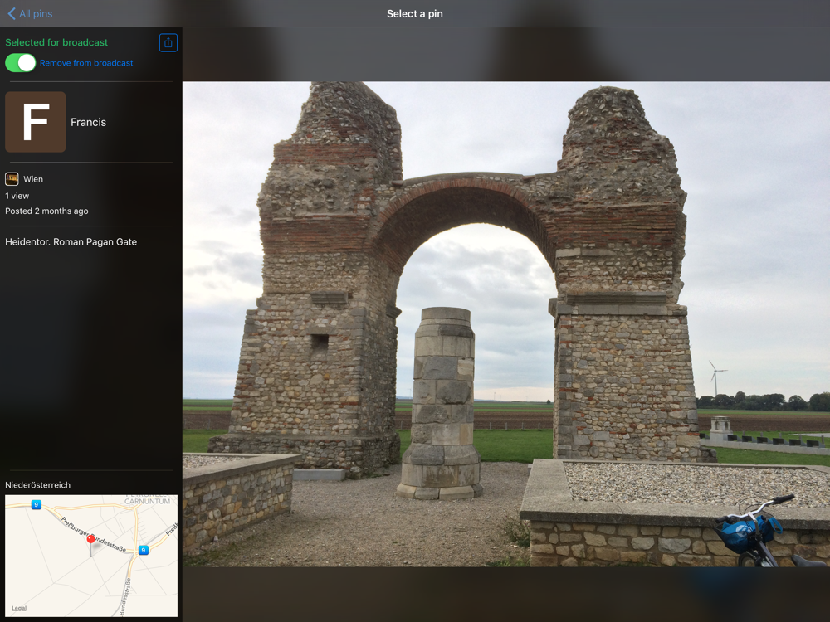This screenshot has width=830, height=622.
Task: Click the Select a pin title
Action: click(414, 14)
